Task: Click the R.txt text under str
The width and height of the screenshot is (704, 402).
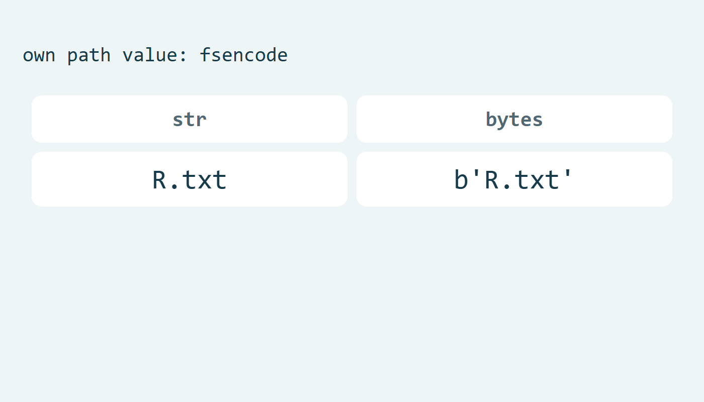Action: [x=190, y=180]
